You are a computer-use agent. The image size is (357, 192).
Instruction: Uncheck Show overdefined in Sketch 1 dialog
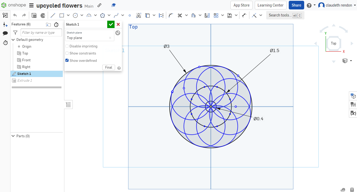(x=67, y=60)
